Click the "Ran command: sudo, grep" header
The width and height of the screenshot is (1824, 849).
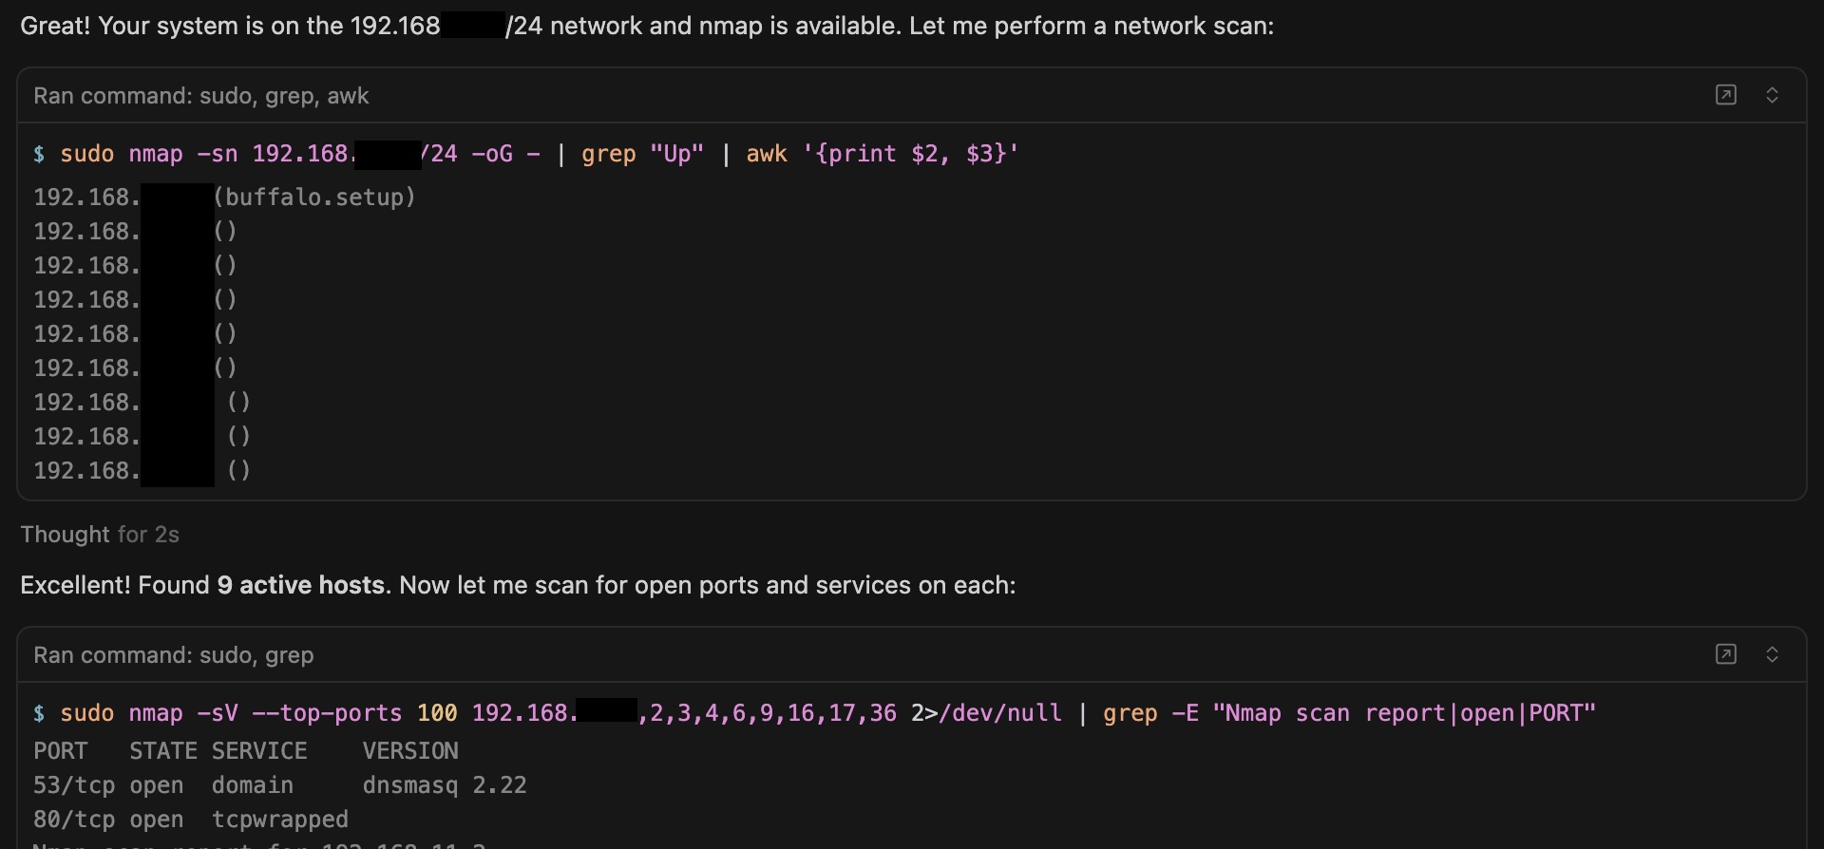(x=174, y=655)
